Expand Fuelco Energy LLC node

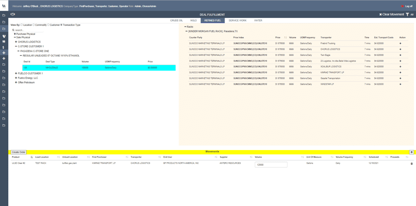tap(16, 78)
